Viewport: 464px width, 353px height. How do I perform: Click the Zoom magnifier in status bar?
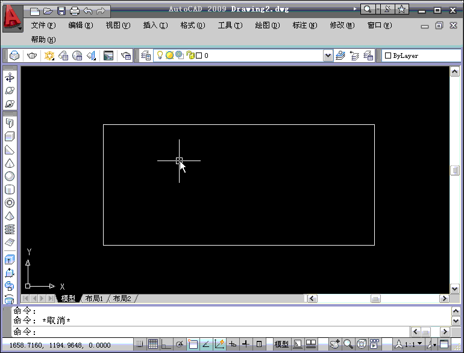point(348,344)
